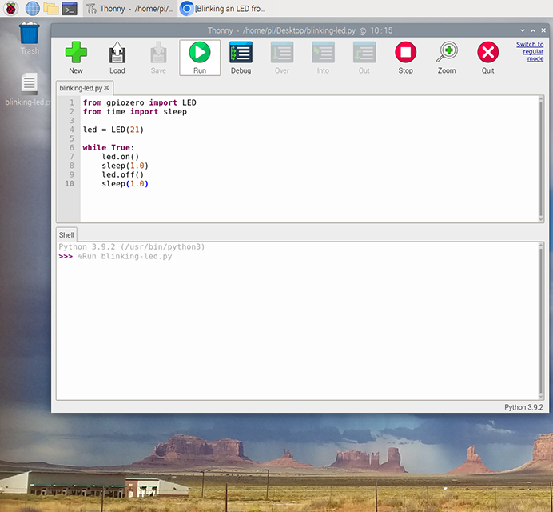
Task: Click 'from time import sleep' line
Action: coord(135,111)
